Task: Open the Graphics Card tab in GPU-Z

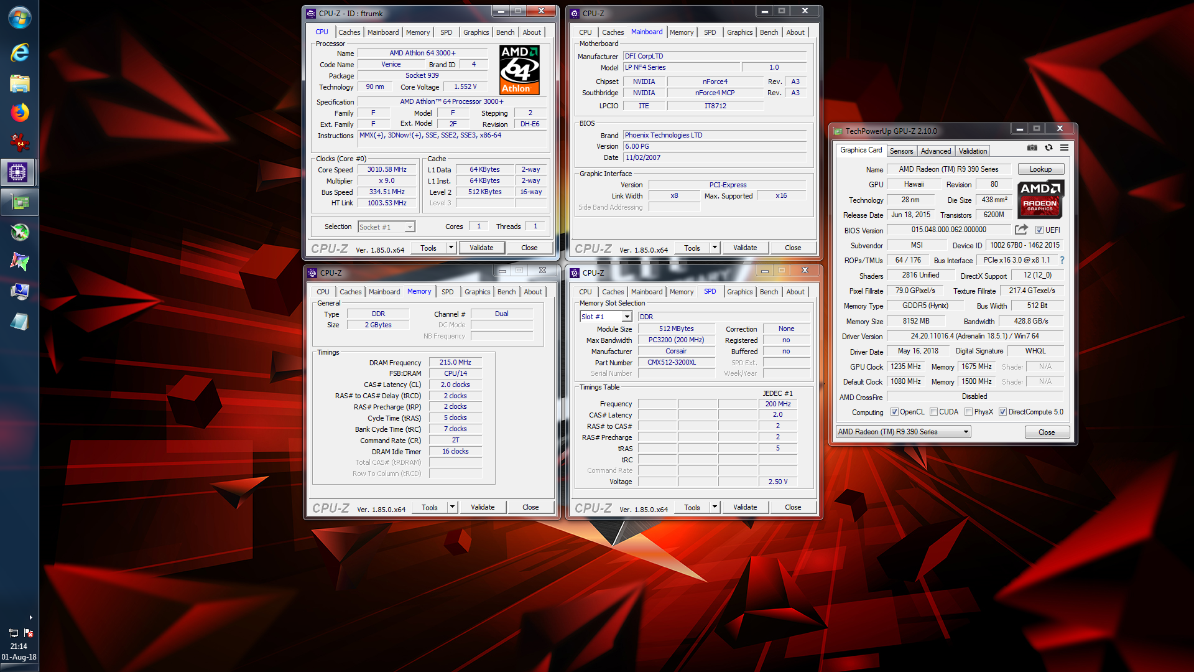Action: [x=861, y=150]
